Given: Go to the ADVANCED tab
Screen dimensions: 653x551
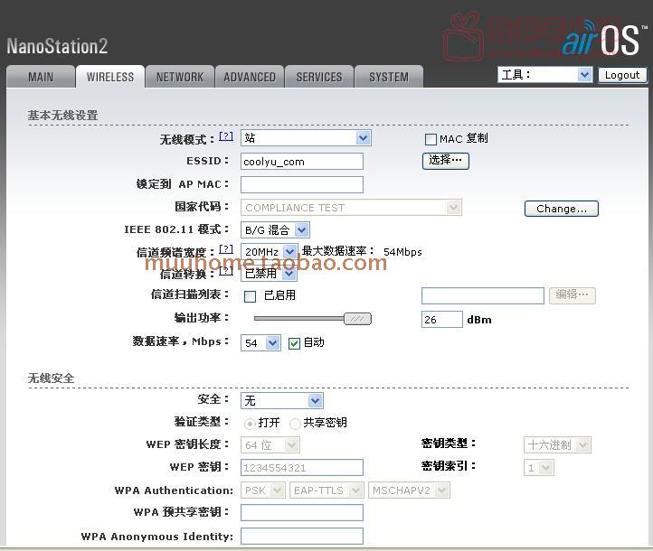Looking at the screenshot, I should click(x=250, y=77).
